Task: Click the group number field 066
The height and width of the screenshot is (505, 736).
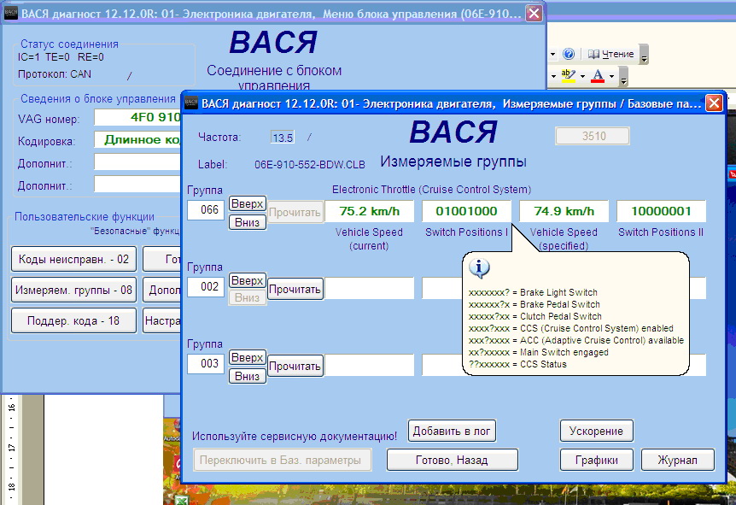Action: click(206, 209)
